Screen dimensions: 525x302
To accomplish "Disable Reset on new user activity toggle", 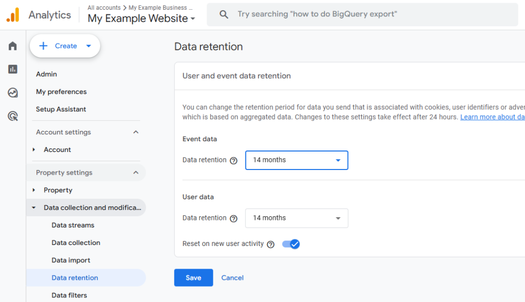I will tap(291, 244).
